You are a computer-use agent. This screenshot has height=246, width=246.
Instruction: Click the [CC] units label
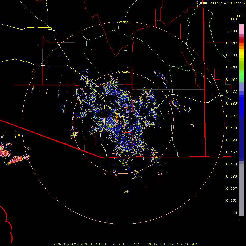point(233,19)
